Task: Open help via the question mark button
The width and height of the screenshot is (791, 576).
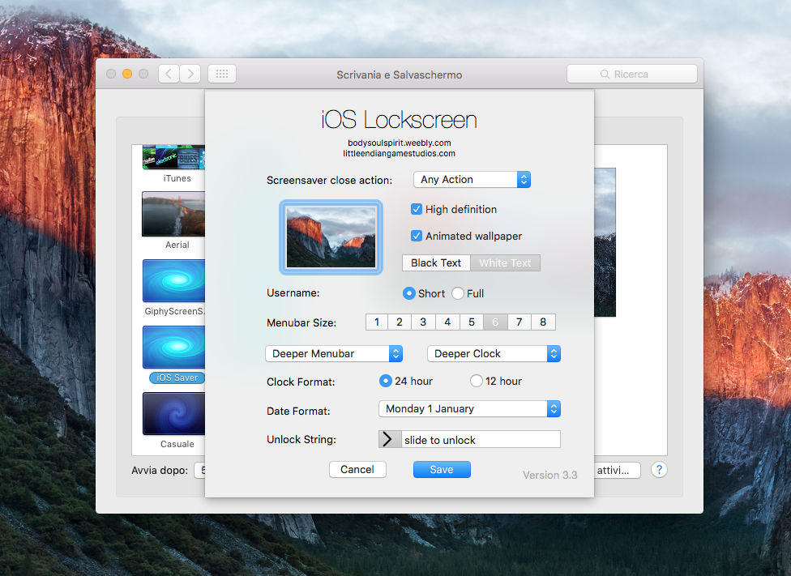Action: 659,469
